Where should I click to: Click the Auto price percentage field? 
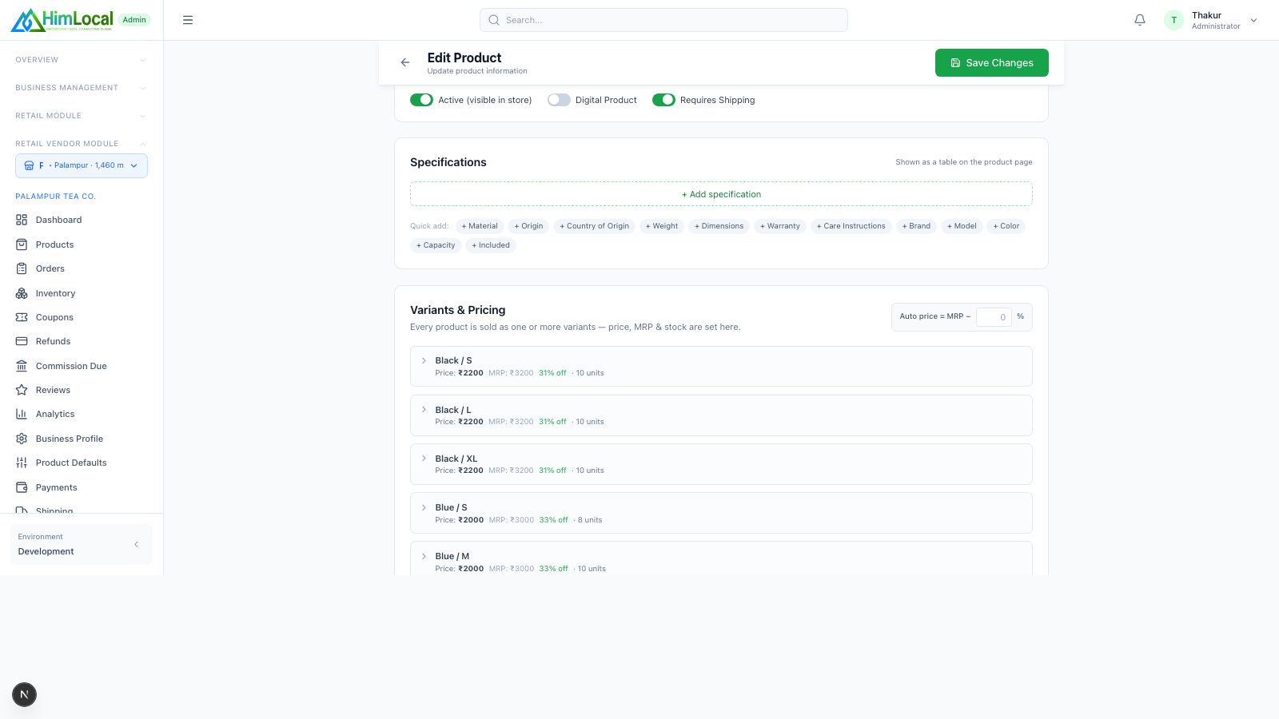pyautogui.click(x=994, y=317)
